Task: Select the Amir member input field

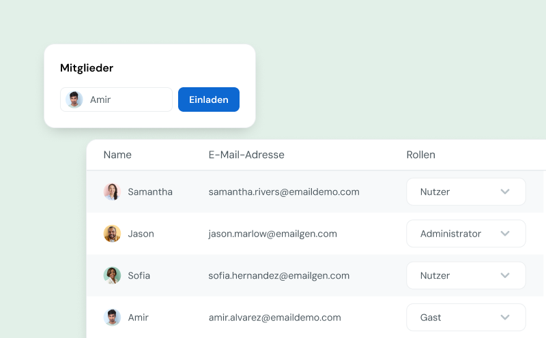Action: click(116, 99)
